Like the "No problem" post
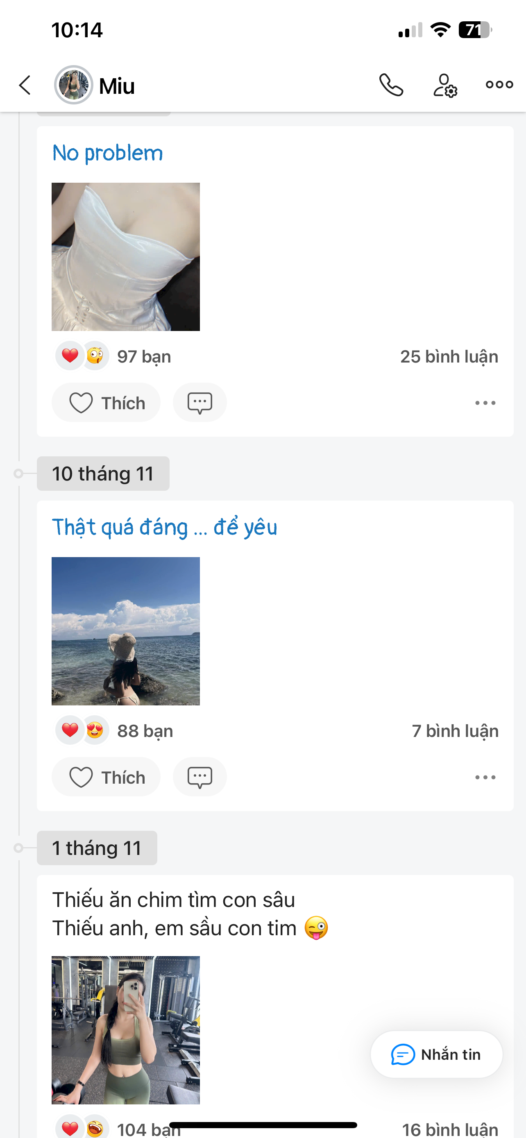 pos(106,402)
